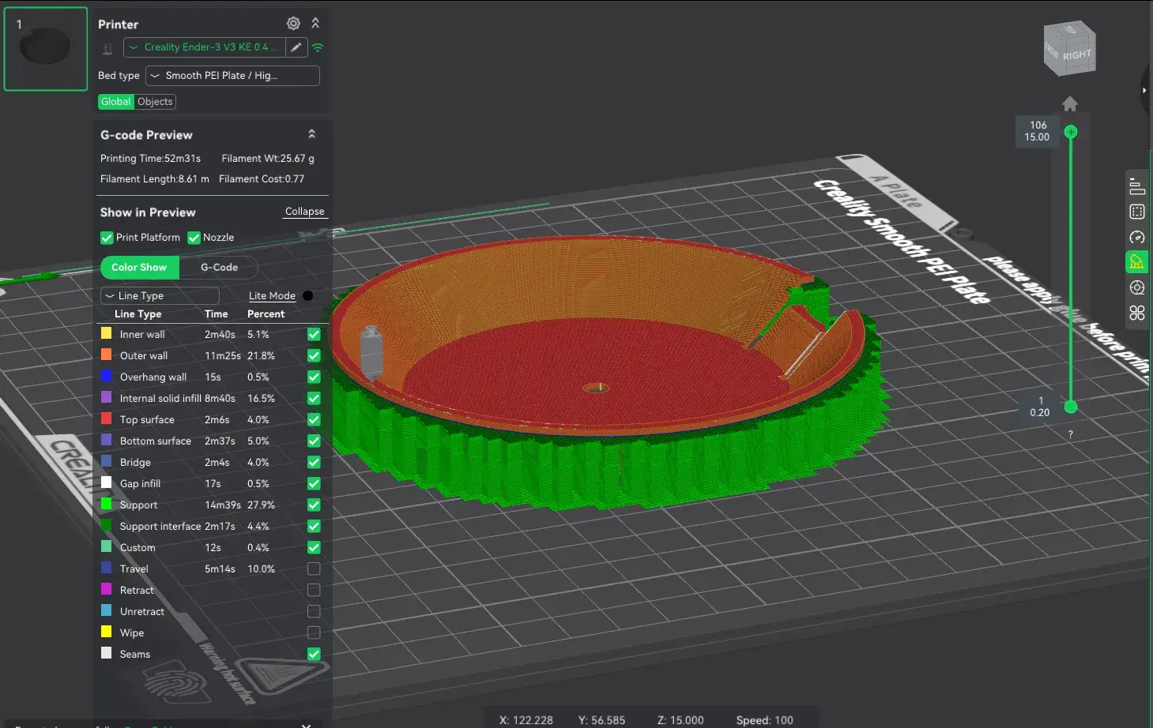Image resolution: width=1153 pixels, height=728 pixels.
Task: Click the Filament Cost:0.77 text
Action: click(x=262, y=179)
